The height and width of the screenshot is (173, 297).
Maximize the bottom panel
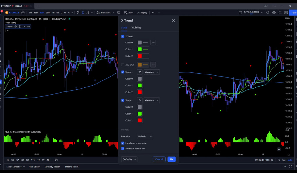coord(291,167)
